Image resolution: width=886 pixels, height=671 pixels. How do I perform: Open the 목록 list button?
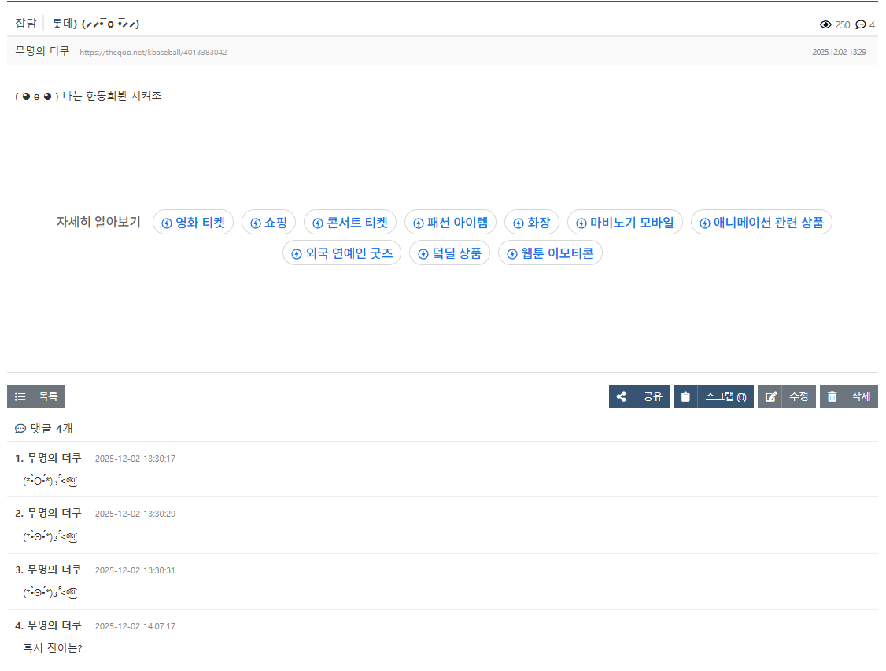coord(48,396)
